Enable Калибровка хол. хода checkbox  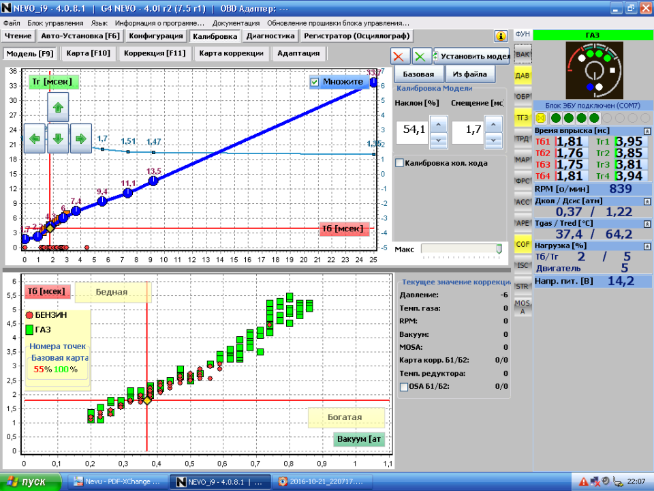click(400, 163)
